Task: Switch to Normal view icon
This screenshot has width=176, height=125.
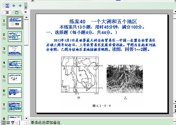Action: 3,123
